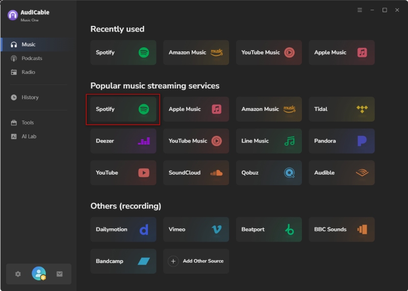This screenshot has height=291, width=408.
Task: Click the Tidal logo icon
Action: pos(362,109)
